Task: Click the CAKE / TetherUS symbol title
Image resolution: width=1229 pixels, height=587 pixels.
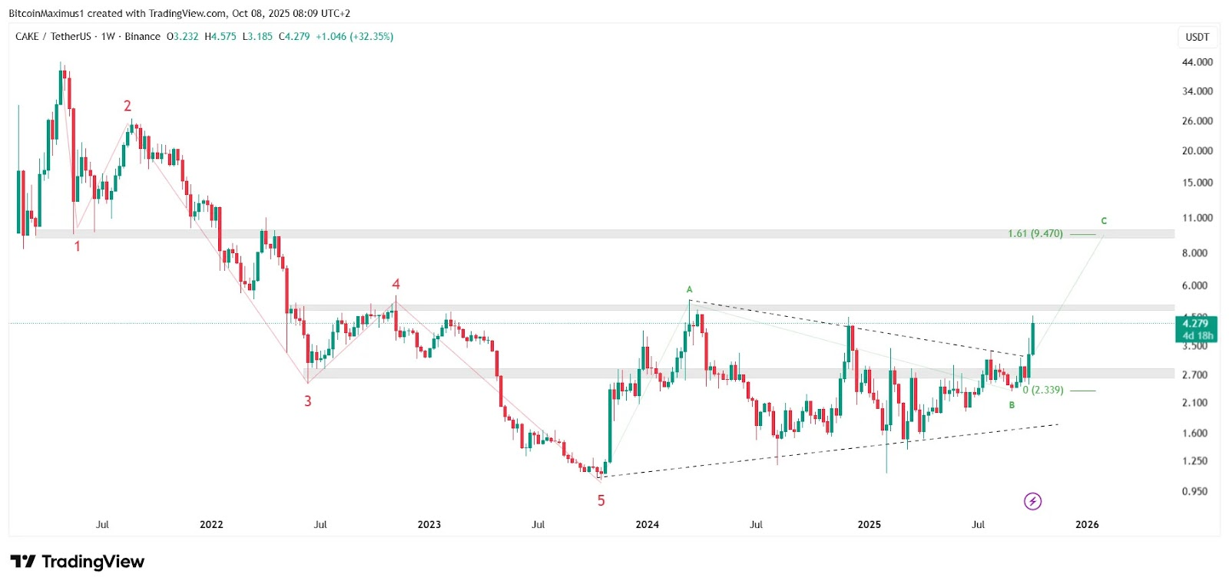Action: [53, 37]
